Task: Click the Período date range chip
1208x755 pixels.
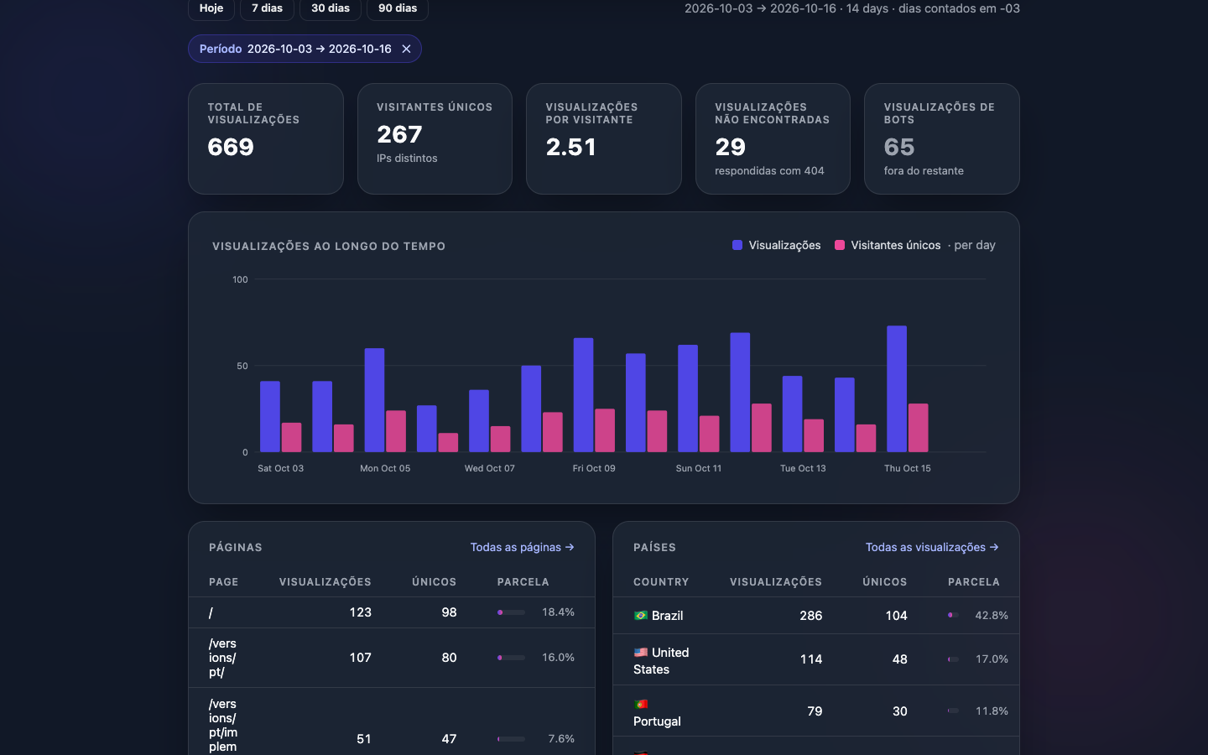Action: (305, 49)
